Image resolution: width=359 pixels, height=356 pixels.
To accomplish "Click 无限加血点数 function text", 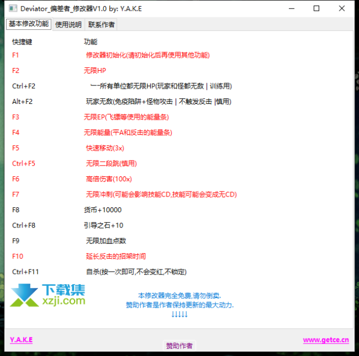I will 106,241.
